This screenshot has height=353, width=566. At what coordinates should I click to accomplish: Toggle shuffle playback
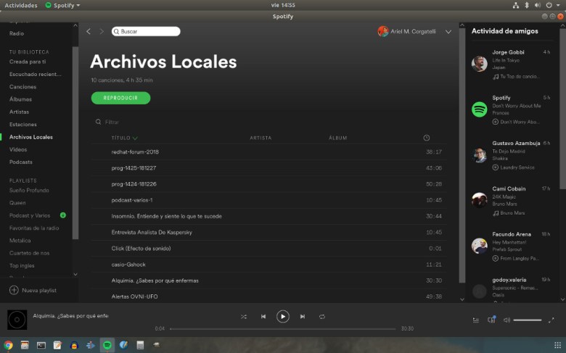point(244,317)
